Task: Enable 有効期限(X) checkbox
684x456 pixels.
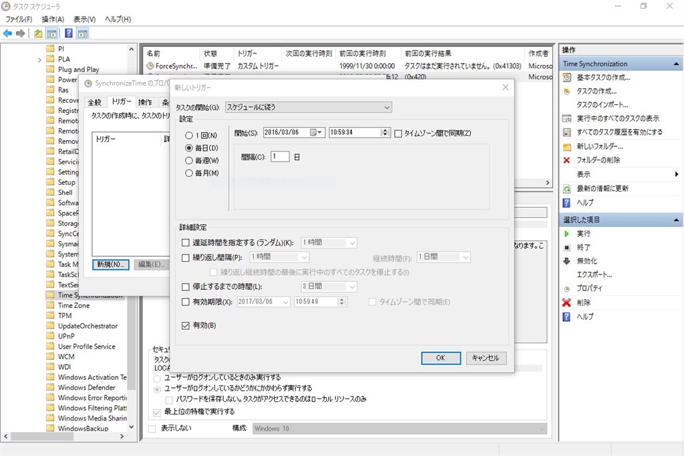Action: [186, 302]
